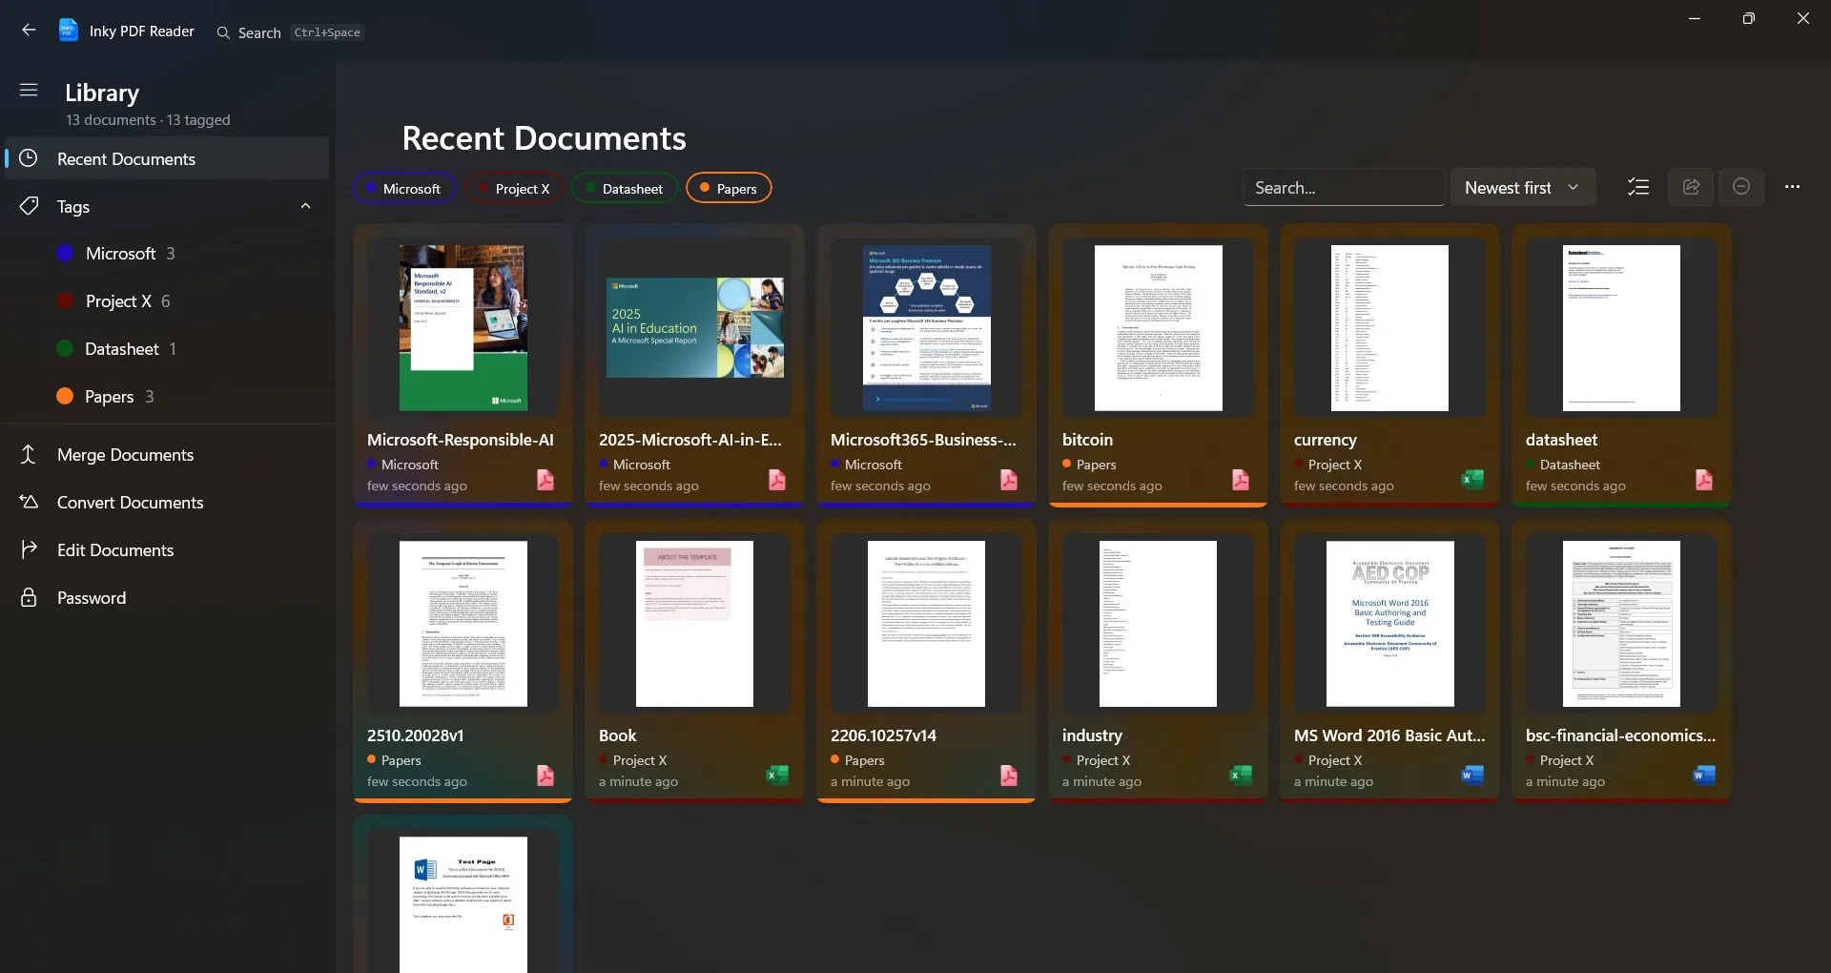Image resolution: width=1831 pixels, height=973 pixels.
Task: Toggle the Datasheet filter chip
Action: click(x=625, y=188)
